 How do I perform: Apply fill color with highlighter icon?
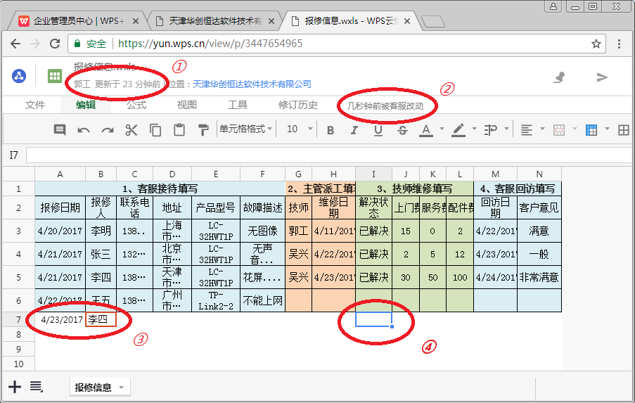click(x=458, y=130)
